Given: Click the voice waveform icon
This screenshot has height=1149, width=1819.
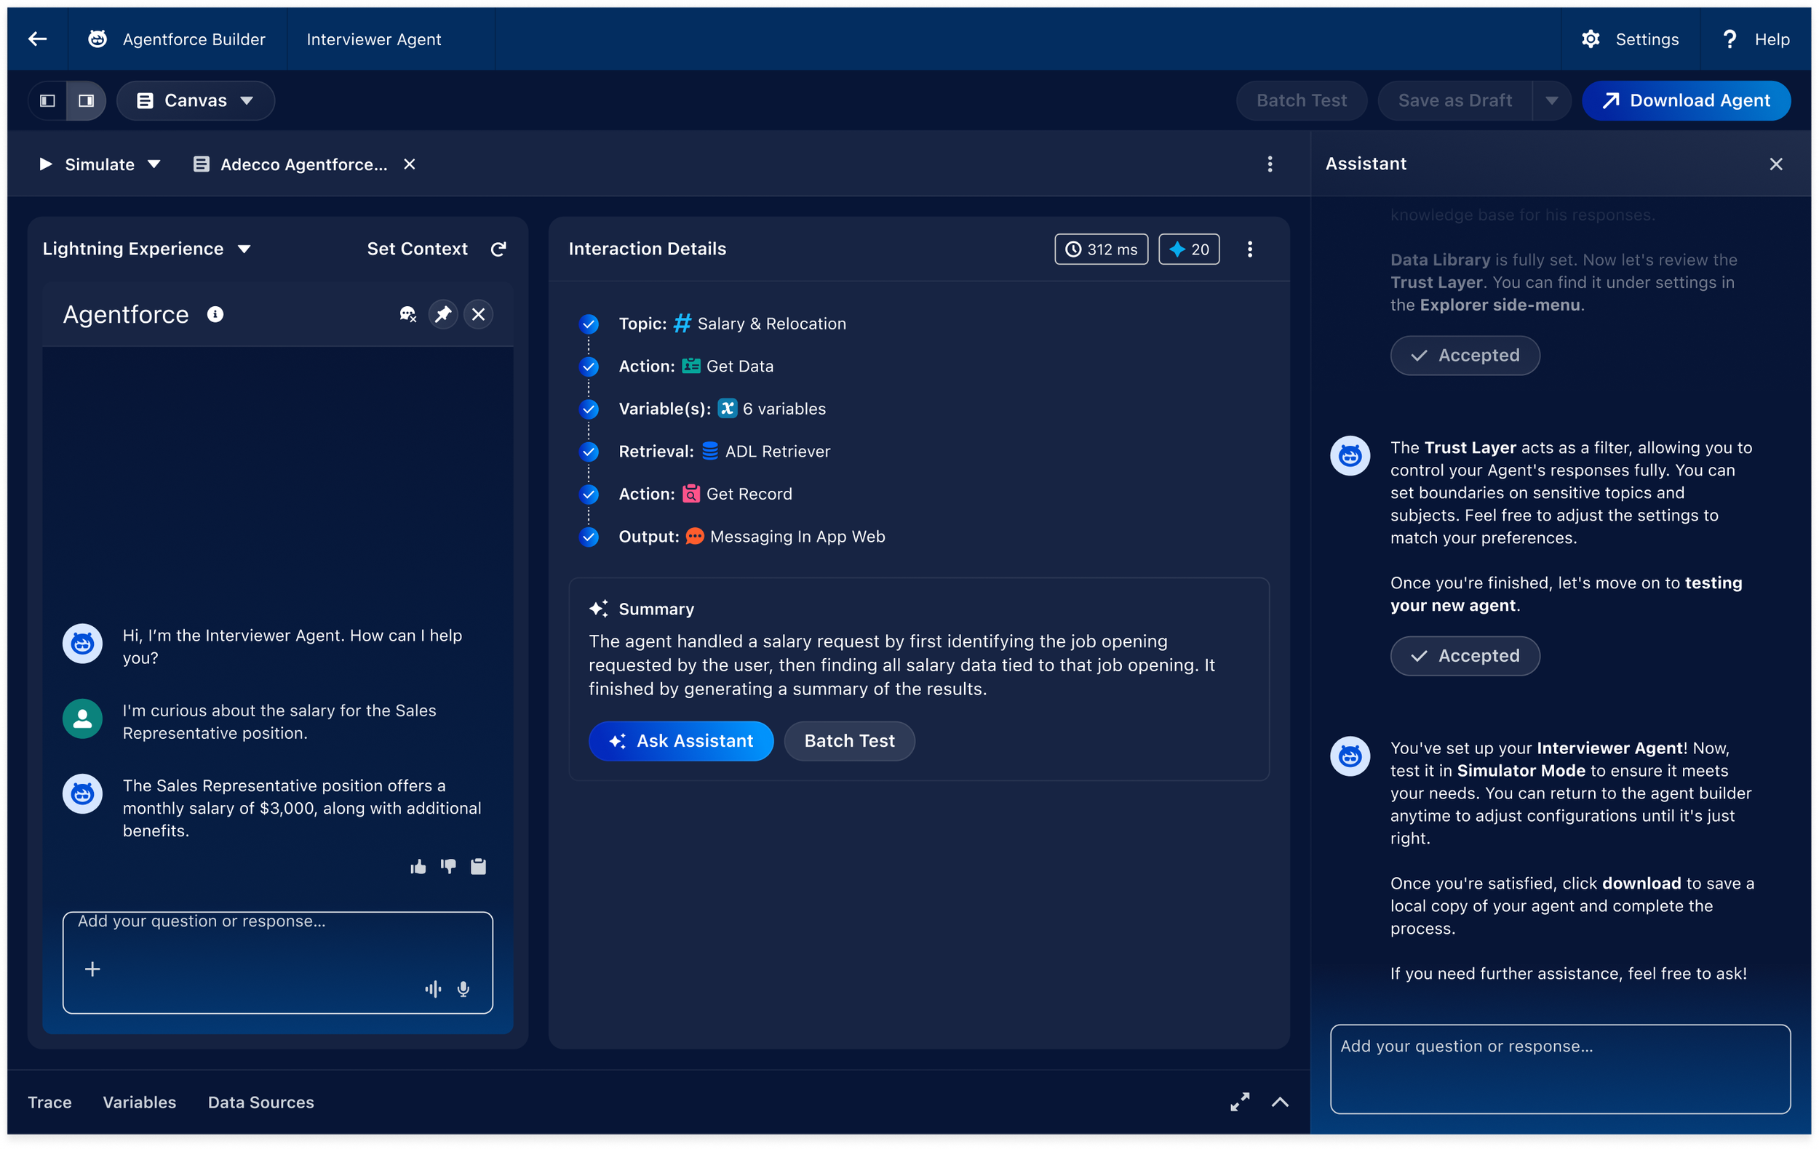Looking at the screenshot, I should tap(433, 988).
